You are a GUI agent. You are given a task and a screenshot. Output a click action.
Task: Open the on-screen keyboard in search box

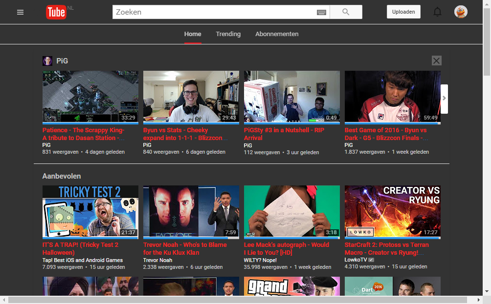321,12
